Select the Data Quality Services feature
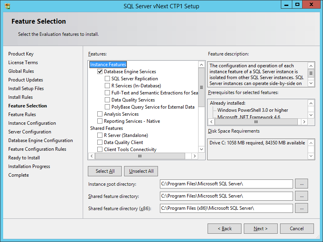Screen dimensions: 323x242 click(x=106, y=100)
